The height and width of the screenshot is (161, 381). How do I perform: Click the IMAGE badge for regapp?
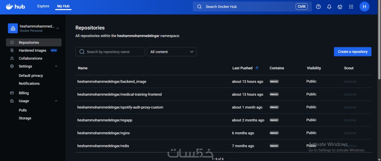[x=274, y=120]
